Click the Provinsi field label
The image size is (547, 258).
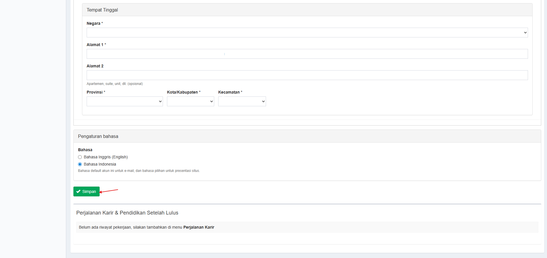(95, 92)
